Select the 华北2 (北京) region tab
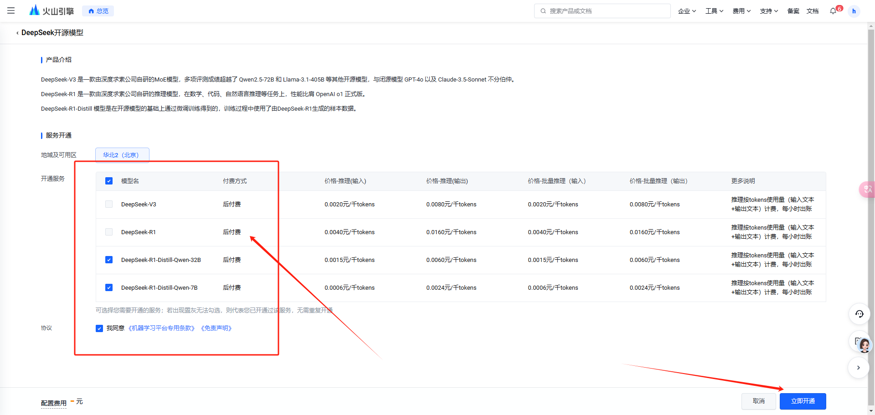This screenshot has height=415, width=875. 122,155
